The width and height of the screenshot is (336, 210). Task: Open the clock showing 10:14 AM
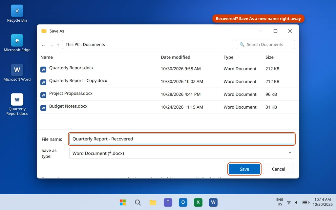[x=323, y=202]
